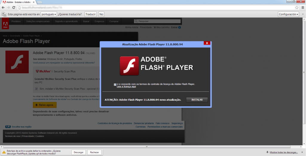Close the Flash Player update popup
306x156 pixels.
pyautogui.click(x=207, y=43)
